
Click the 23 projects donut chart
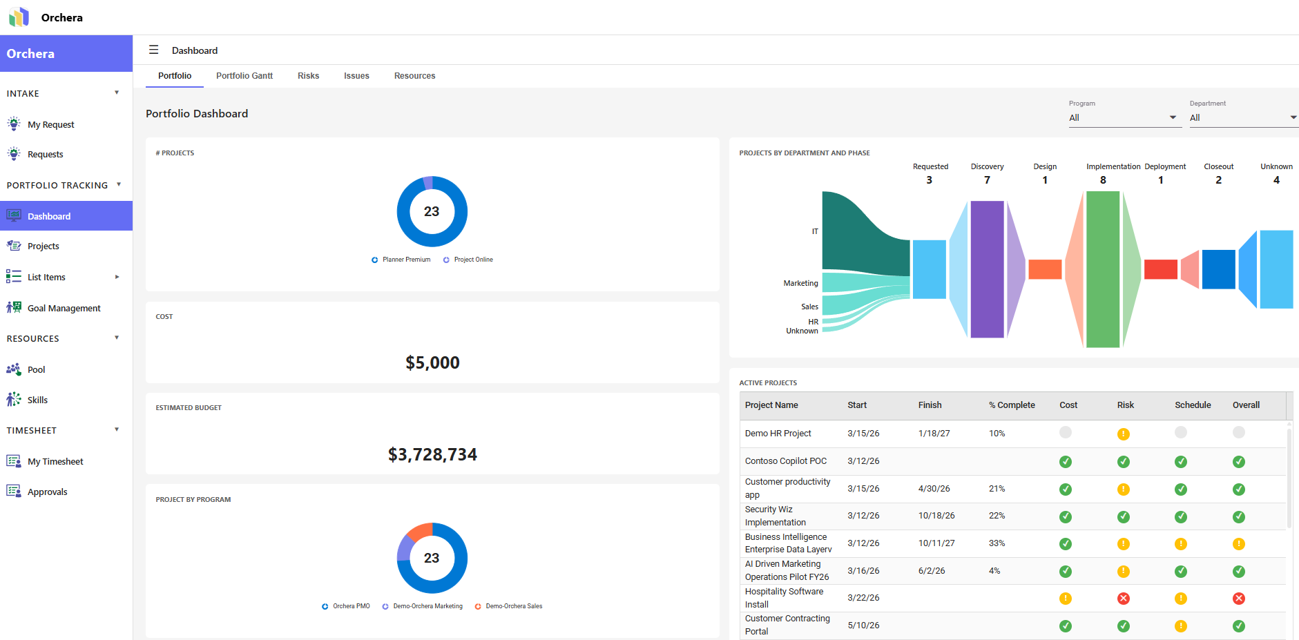click(432, 211)
